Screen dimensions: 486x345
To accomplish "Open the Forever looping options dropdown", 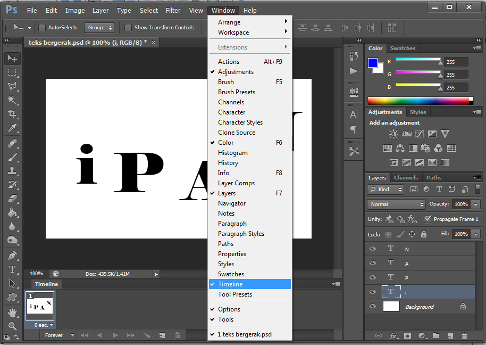I will [x=58, y=335].
